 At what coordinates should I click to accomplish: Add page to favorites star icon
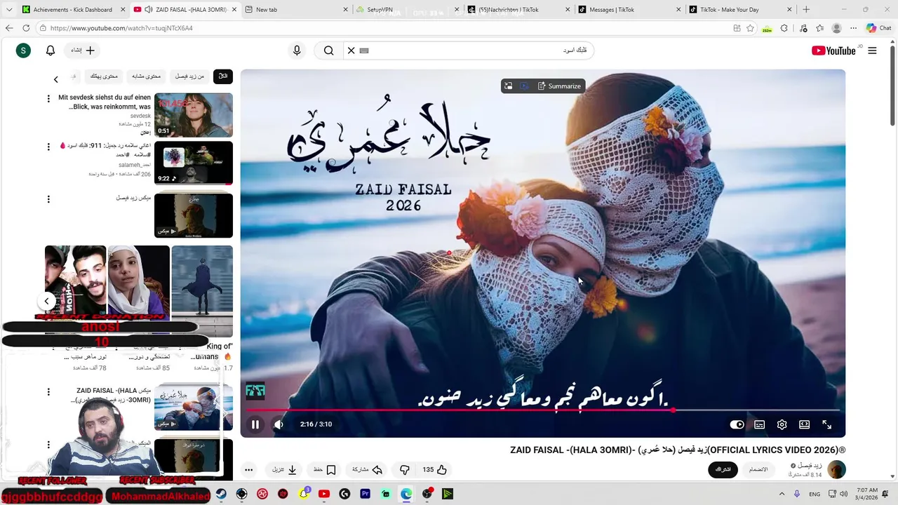[x=751, y=28]
